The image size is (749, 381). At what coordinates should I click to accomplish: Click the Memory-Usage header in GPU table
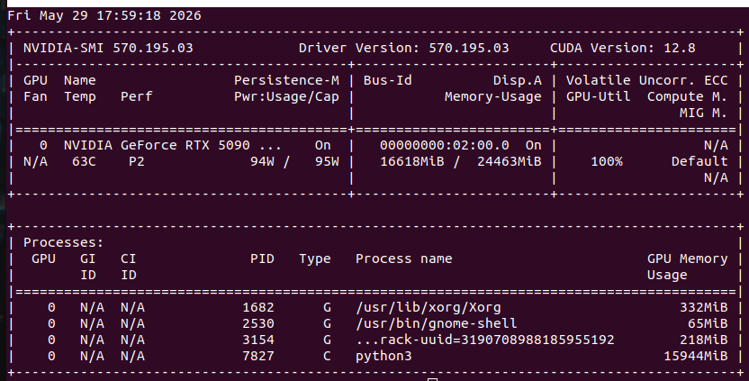click(x=493, y=96)
